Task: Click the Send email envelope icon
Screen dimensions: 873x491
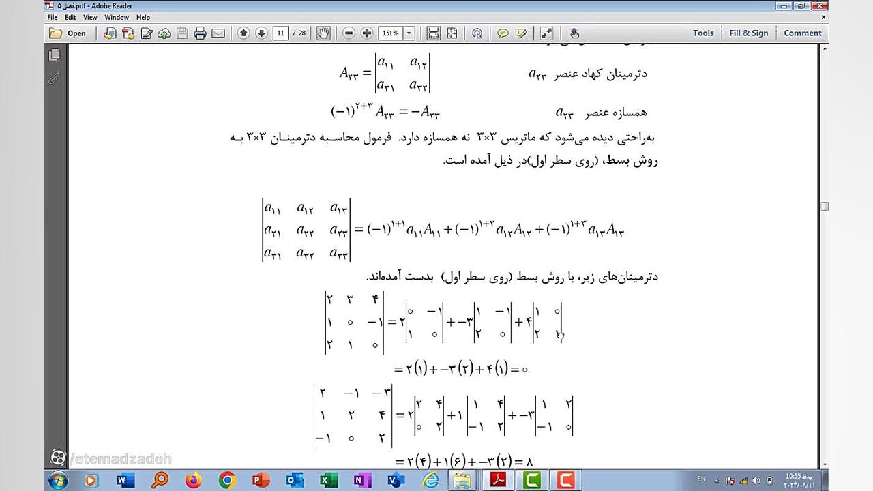Action: [x=218, y=33]
